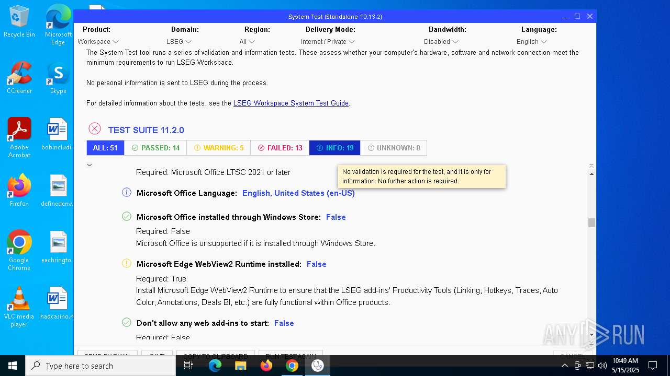Open the Delivery Mode dropdown showing Internet / Private
Screen dimensions: 670x376
pyautogui.click(x=328, y=41)
